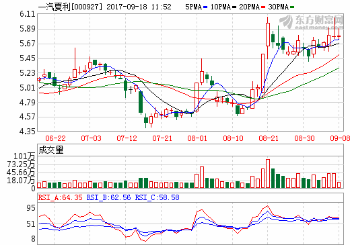Select the 08-21 date label
Screen dimensions: 350x245
coord(269,138)
